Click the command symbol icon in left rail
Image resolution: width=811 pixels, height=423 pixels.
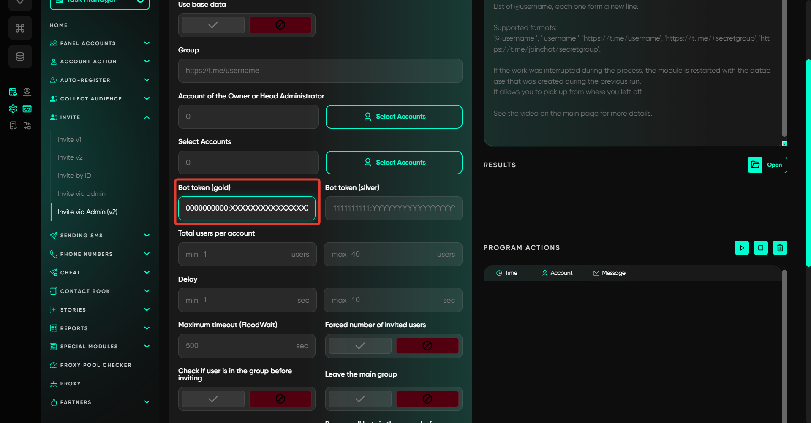pyautogui.click(x=20, y=28)
